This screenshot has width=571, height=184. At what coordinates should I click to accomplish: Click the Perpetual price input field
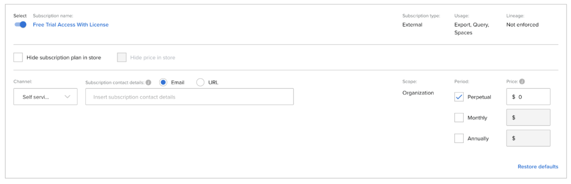tap(528, 97)
